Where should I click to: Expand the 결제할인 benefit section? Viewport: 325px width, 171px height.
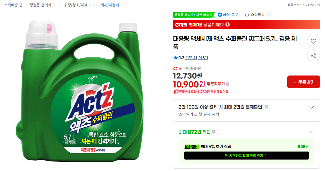point(311,107)
